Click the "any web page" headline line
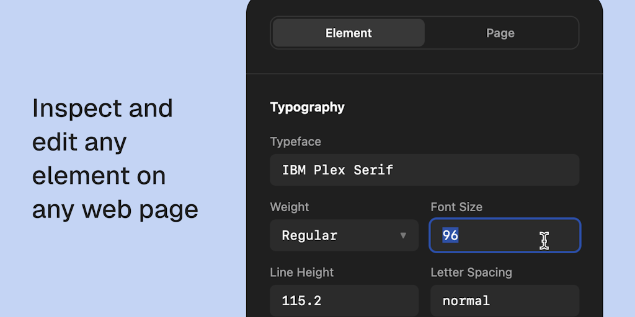Screen dimensions: 635x317 pos(115,210)
